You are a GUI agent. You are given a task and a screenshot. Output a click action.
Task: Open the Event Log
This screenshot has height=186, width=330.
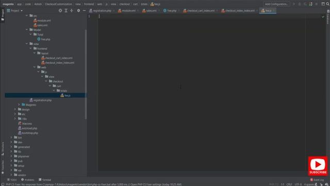tap(317, 180)
